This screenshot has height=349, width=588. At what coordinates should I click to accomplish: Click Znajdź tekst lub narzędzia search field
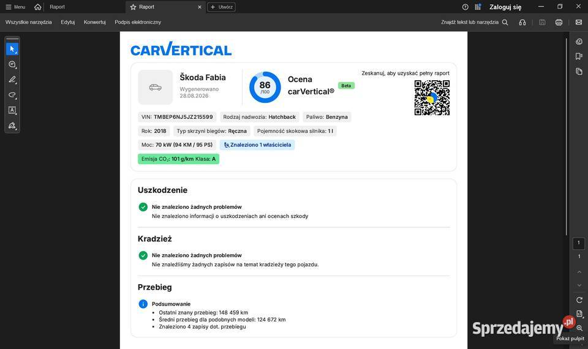[470, 22]
